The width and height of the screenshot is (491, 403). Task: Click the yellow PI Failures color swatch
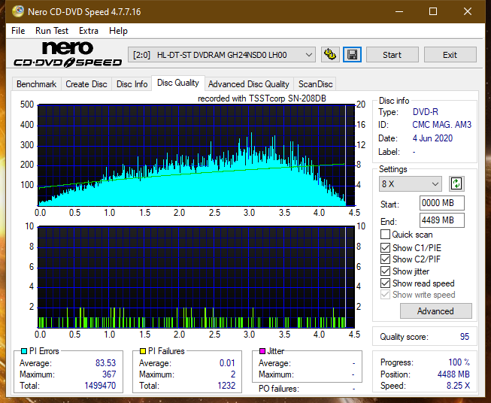click(143, 351)
